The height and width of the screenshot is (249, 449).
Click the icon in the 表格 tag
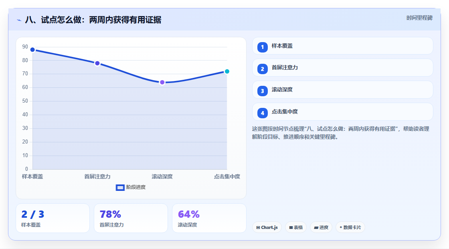pos(291,227)
